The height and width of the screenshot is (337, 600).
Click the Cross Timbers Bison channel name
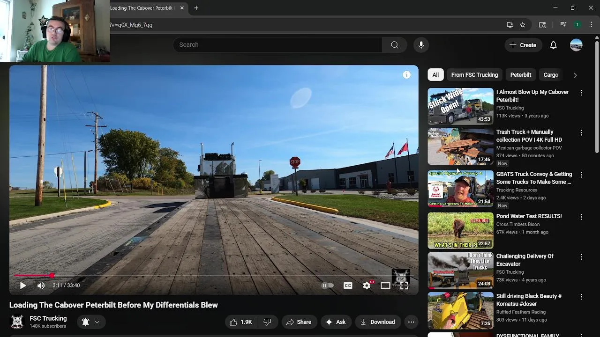click(x=518, y=224)
